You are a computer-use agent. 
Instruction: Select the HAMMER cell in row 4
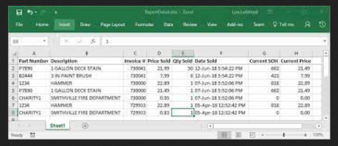87,83
